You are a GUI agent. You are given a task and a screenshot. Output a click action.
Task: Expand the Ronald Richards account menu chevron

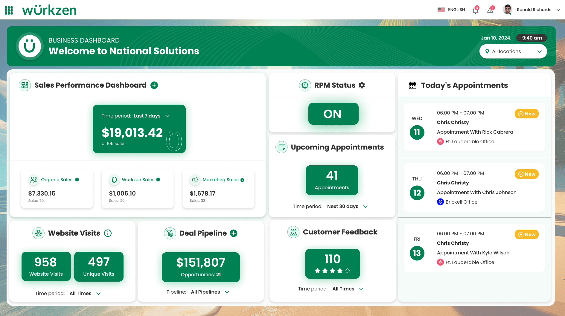(558, 10)
